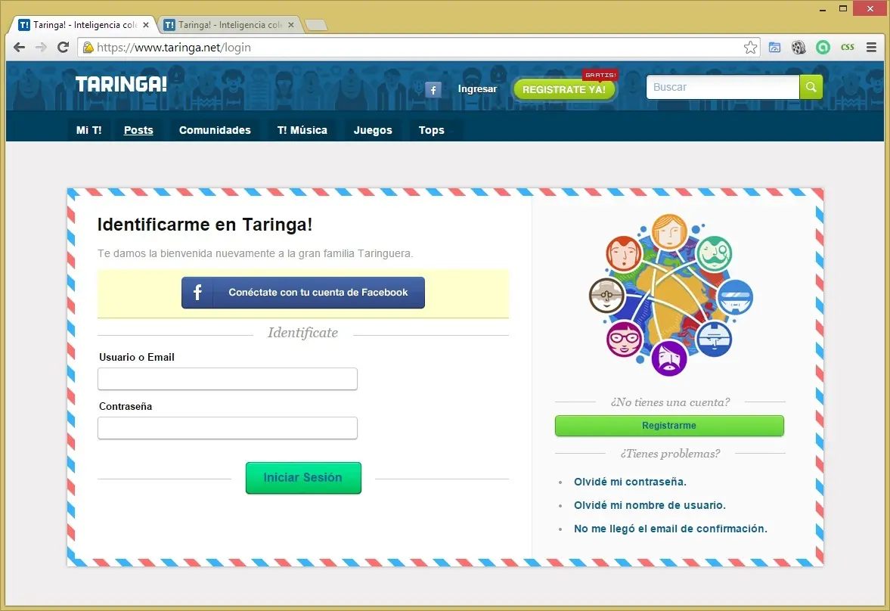Click Olvidé mi nombre de usuario link
The image size is (890, 611).
[x=650, y=505]
